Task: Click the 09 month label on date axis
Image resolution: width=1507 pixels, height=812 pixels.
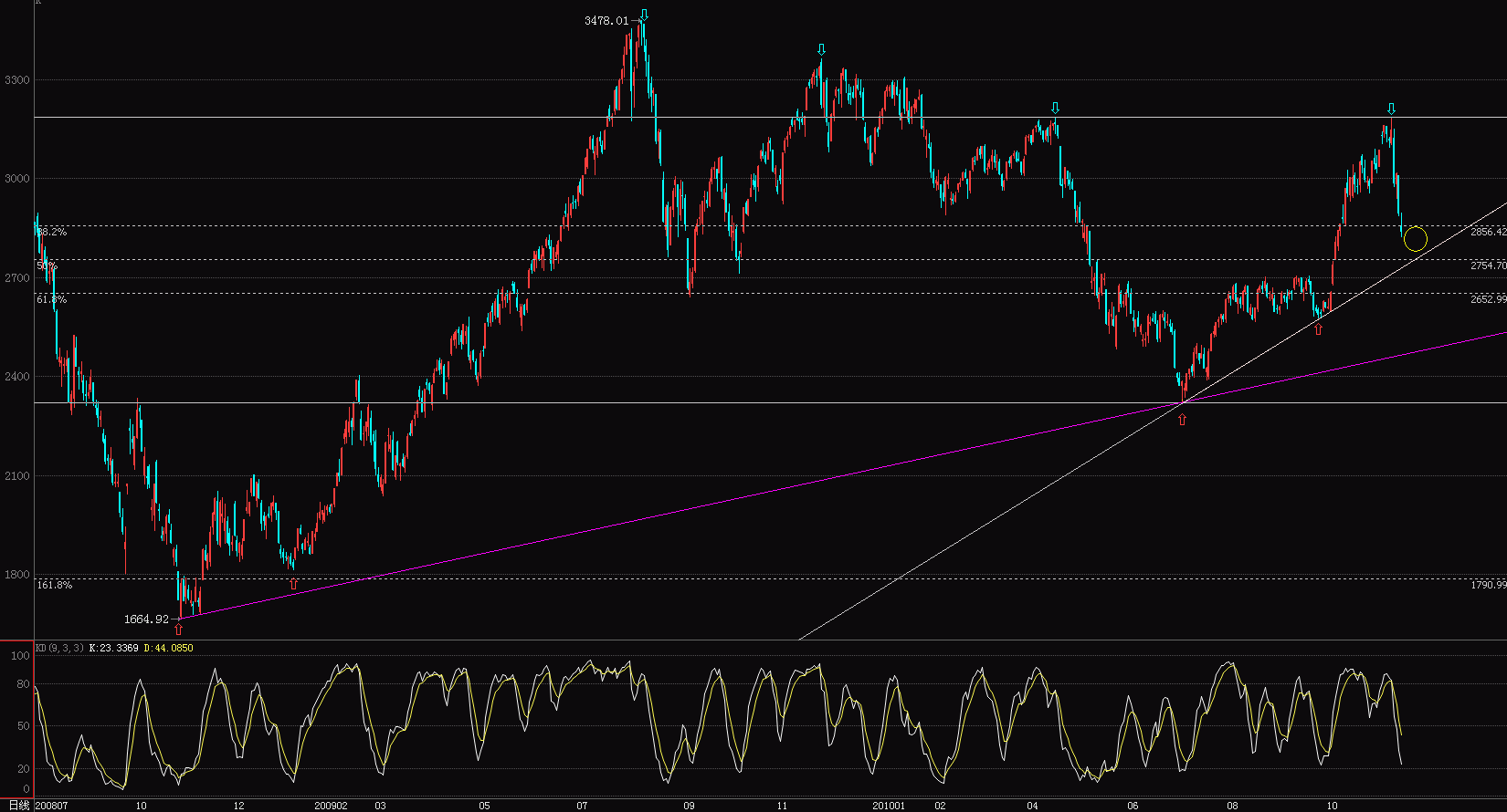Action: click(689, 806)
